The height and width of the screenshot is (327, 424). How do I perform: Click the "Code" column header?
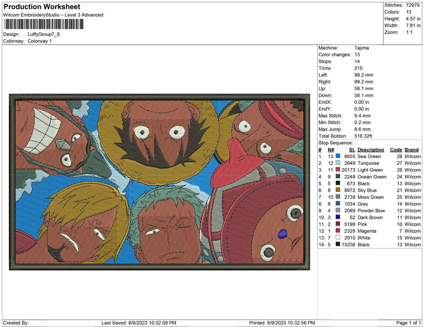click(x=396, y=149)
